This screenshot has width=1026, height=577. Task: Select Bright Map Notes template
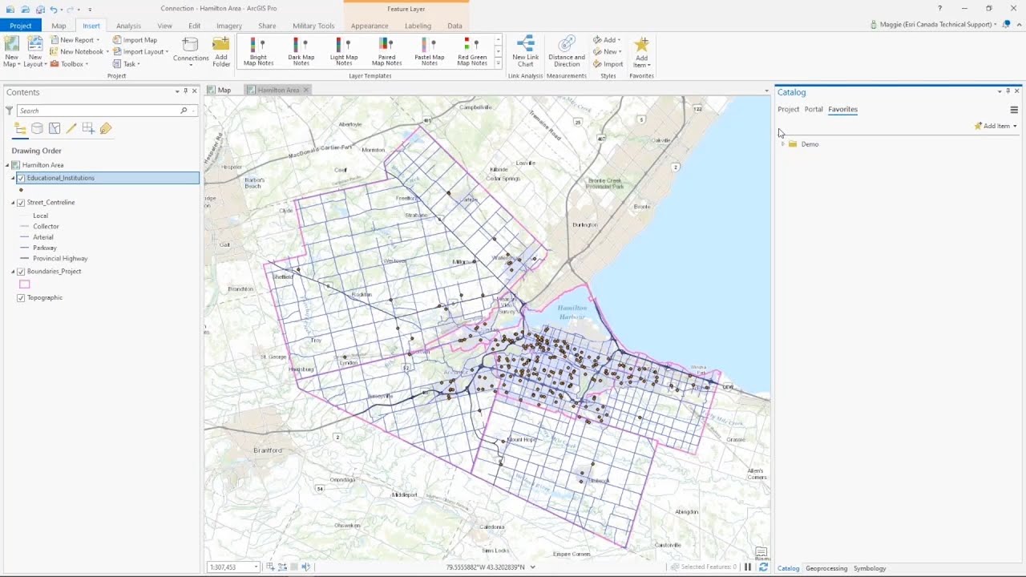point(258,52)
